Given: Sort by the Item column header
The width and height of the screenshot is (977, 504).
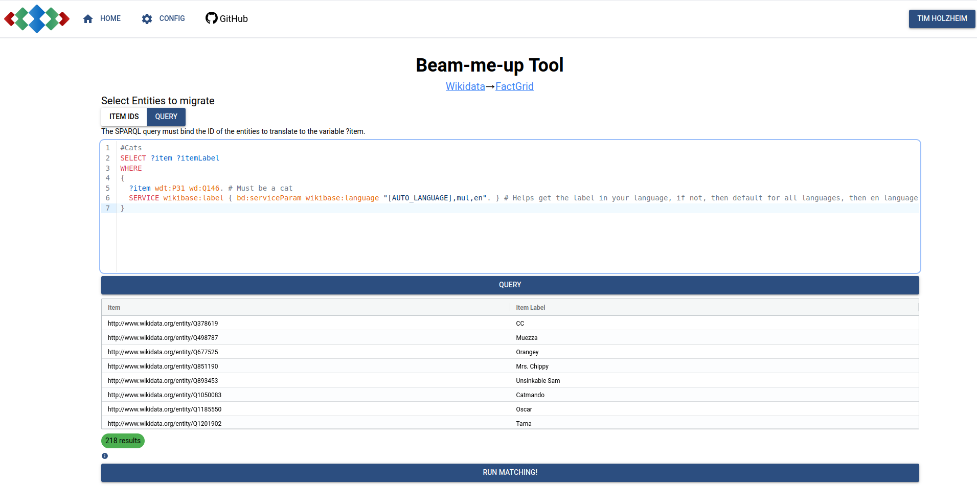Looking at the screenshot, I should click(x=114, y=308).
